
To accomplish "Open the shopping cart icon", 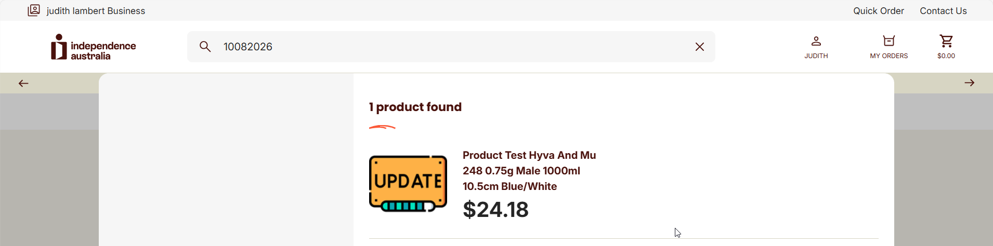I will click(x=946, y=41).
